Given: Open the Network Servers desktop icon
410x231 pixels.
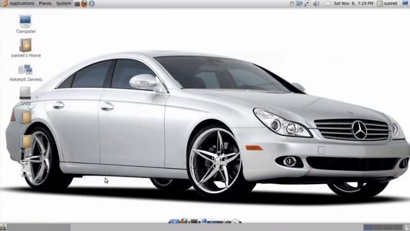Looking at the screenshot, I should 26,73.
